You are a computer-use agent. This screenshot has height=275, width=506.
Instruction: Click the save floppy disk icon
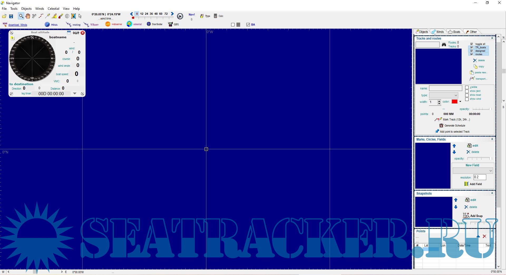tap(11, 16)
